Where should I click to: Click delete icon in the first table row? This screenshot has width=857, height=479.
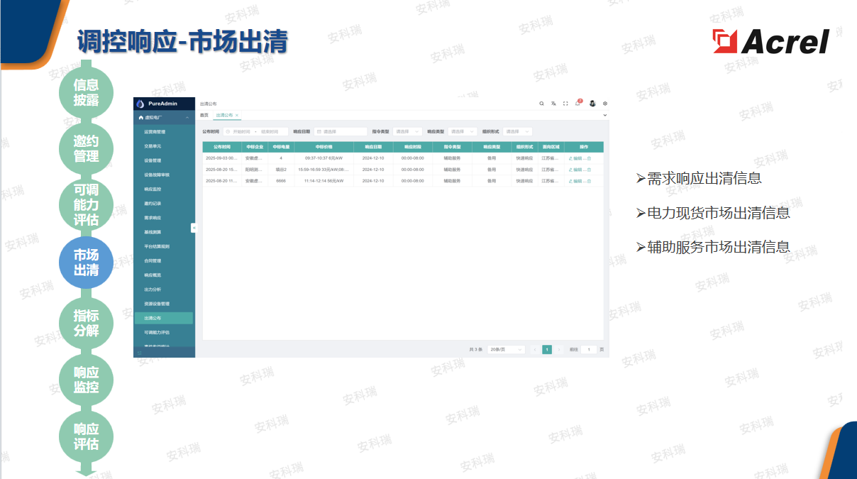tap(589, 159)
